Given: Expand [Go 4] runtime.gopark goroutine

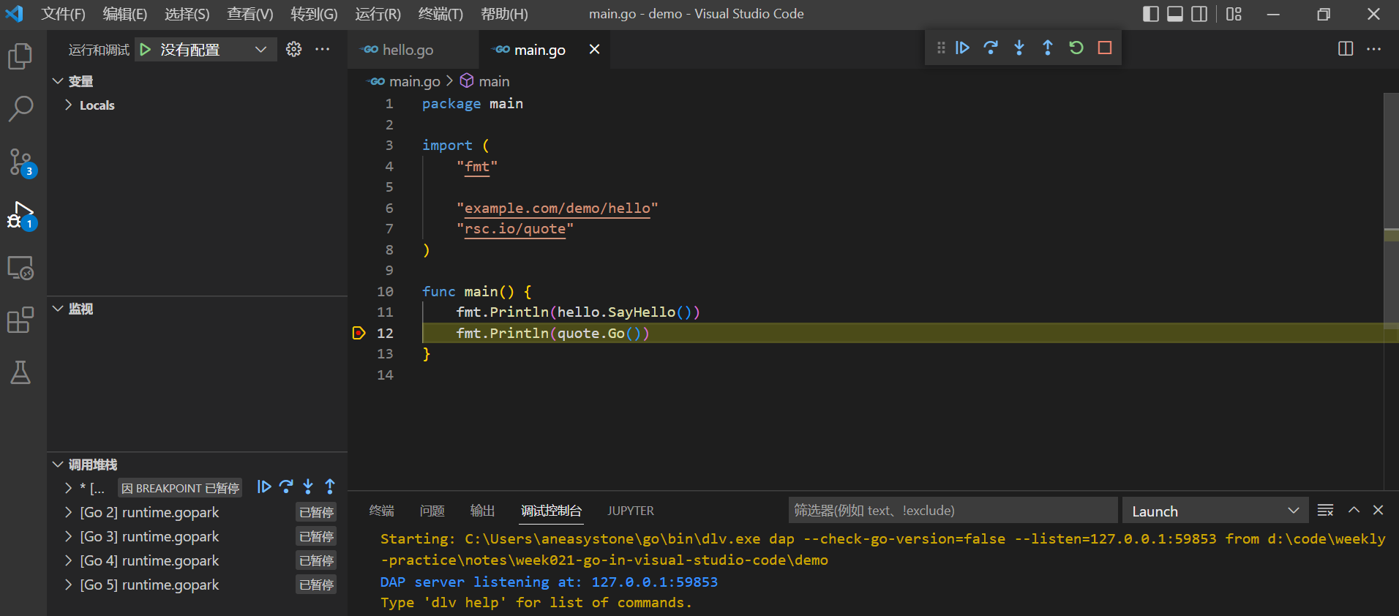Looking at the screenshot, I should pyautogui.click(x=68, y=560).
